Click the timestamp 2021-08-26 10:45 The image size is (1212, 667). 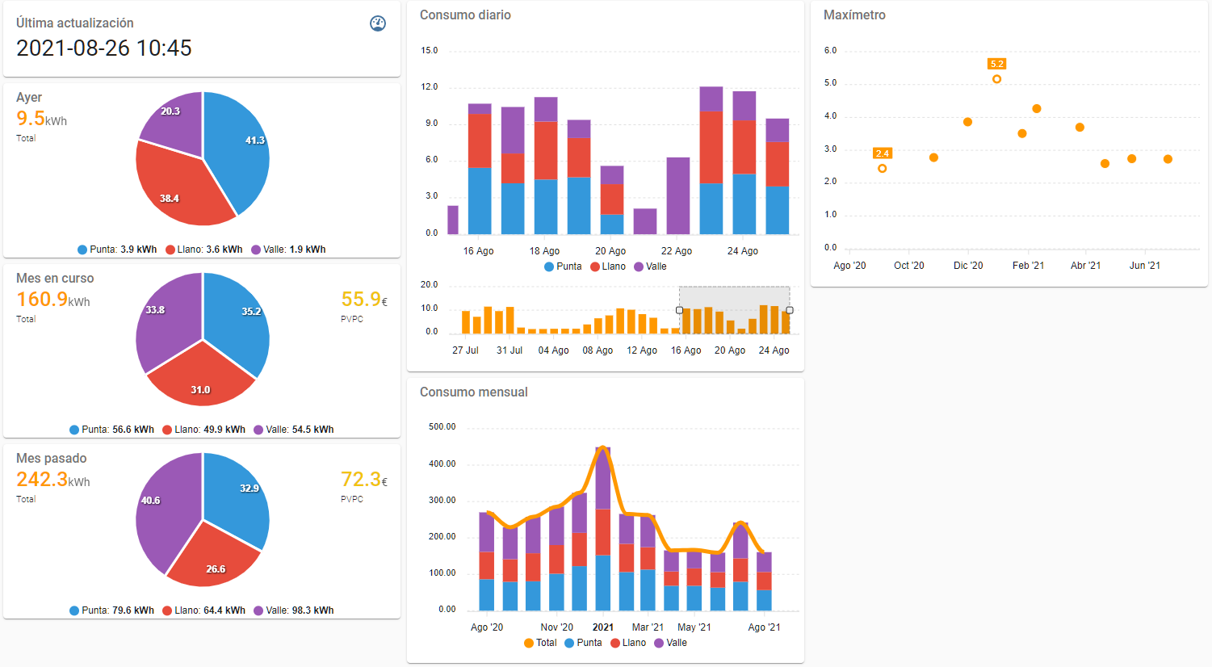pos(104,48)
